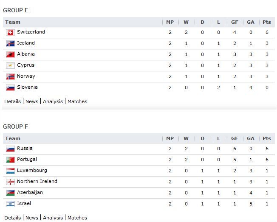Select the Luxembourg team name
Image resolution: width=277 pixels, height=222 pixels.
[32, 170]
